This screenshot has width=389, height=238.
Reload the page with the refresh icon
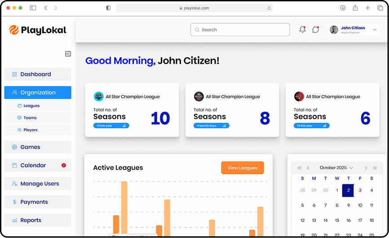[269, 8]
